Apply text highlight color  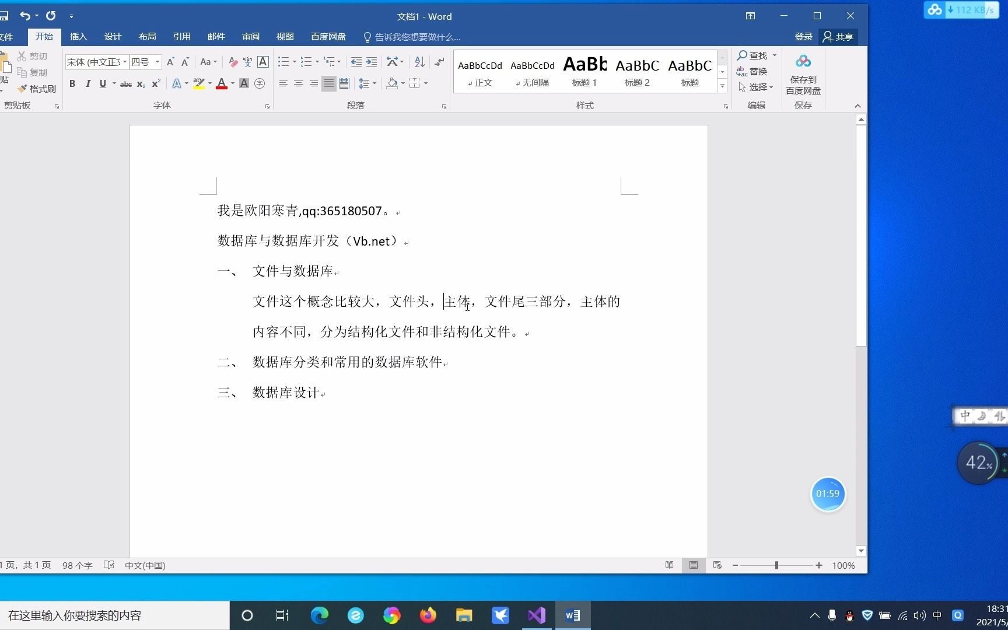pyautogui.click(x=198, y=83)
